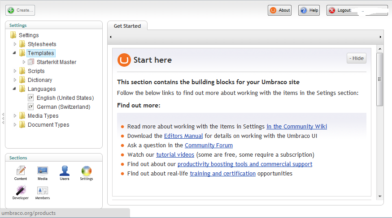392x218 pixels.
Task: Expand the Stylesheets tree node
Action: coord(15,44)
